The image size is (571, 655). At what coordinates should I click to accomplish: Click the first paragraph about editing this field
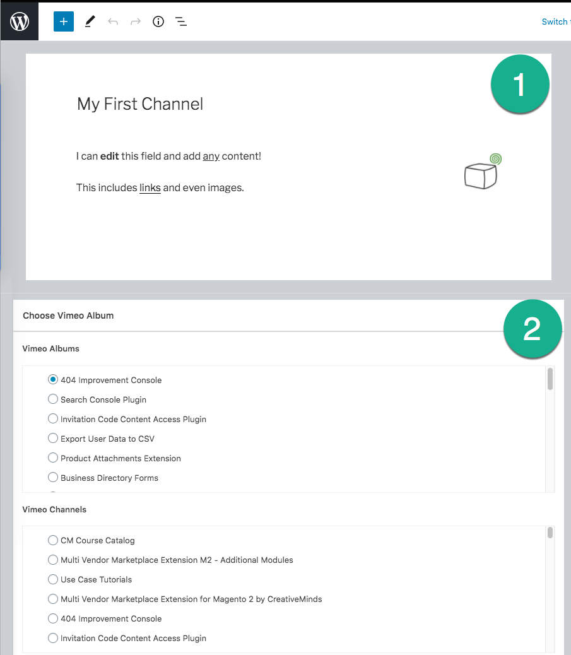(168, 156)
